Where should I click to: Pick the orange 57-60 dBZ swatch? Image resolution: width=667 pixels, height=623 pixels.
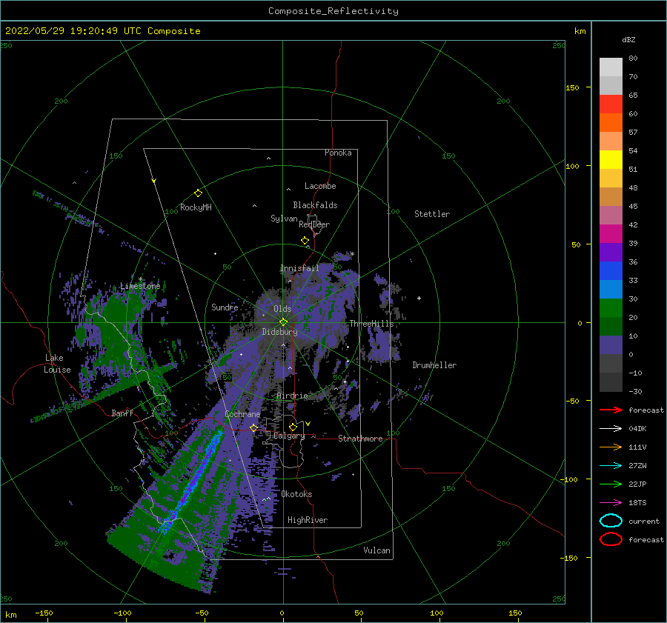(x=611, y=123)
